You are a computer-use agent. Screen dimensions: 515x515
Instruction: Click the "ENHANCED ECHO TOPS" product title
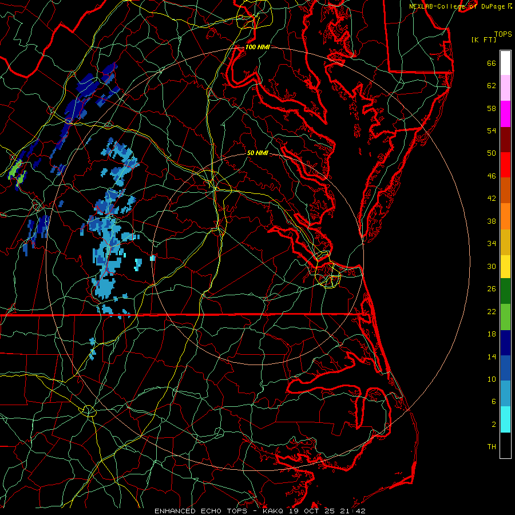click(x=201, y=511)
